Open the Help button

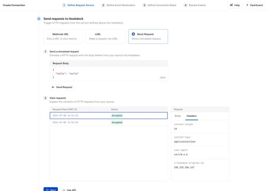click(x=234, y=5)
